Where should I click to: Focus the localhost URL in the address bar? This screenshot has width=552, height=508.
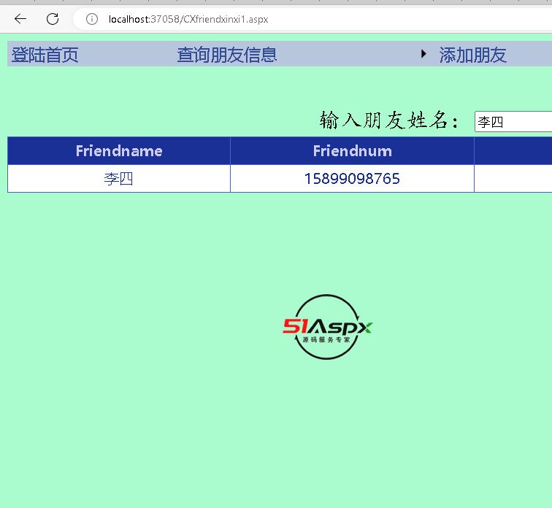(188, 19)
